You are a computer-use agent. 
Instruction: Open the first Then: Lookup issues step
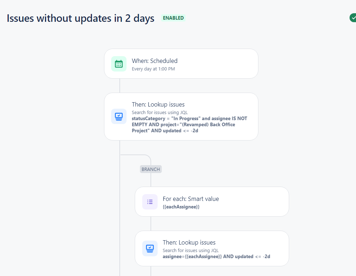coord(181,116)
